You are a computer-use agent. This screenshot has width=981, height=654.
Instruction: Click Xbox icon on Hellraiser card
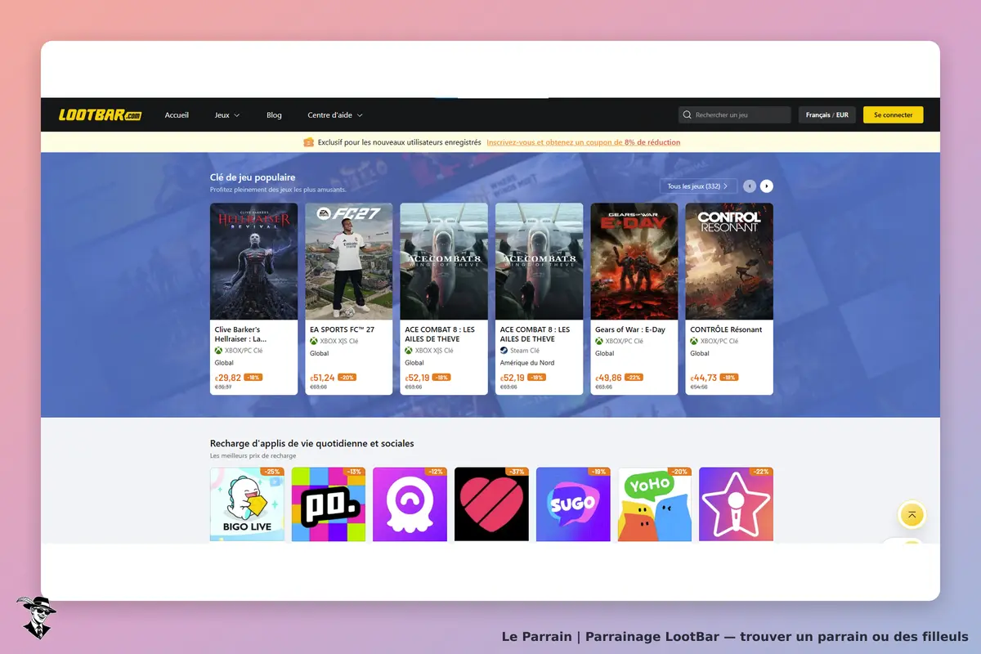(218, 351)
